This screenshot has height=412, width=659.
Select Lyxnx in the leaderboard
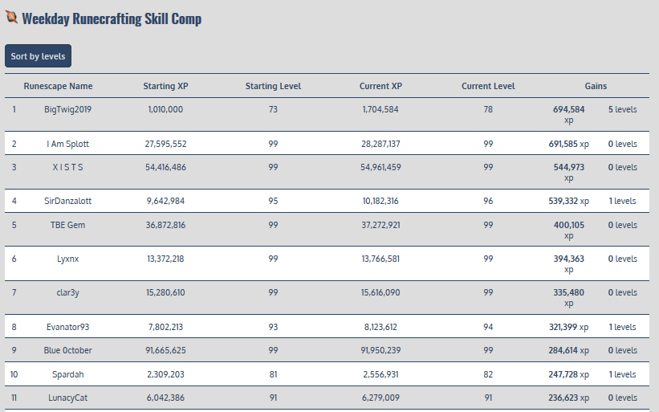(x=67, y=259)
